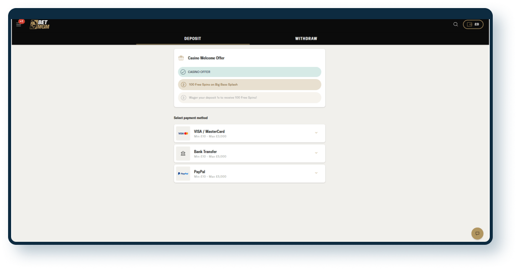517x269 pixels.
Task: Expand the Bank Transfer chevron
Action: click(316, 153)
